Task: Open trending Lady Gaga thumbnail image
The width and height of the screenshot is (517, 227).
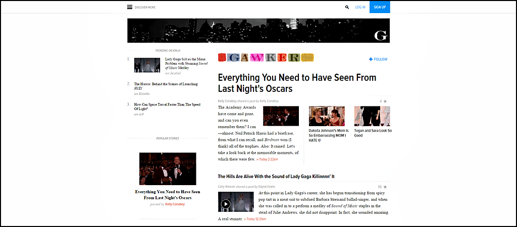Action: (147, 65)
